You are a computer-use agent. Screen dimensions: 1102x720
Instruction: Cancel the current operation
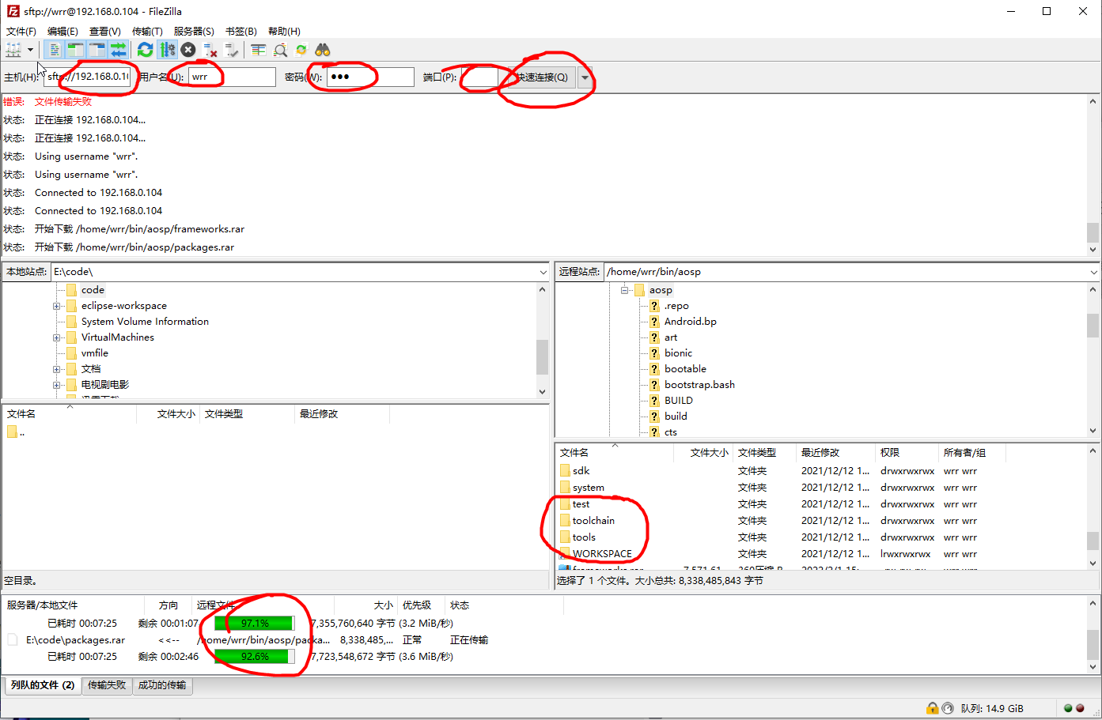tap(187, 49)
